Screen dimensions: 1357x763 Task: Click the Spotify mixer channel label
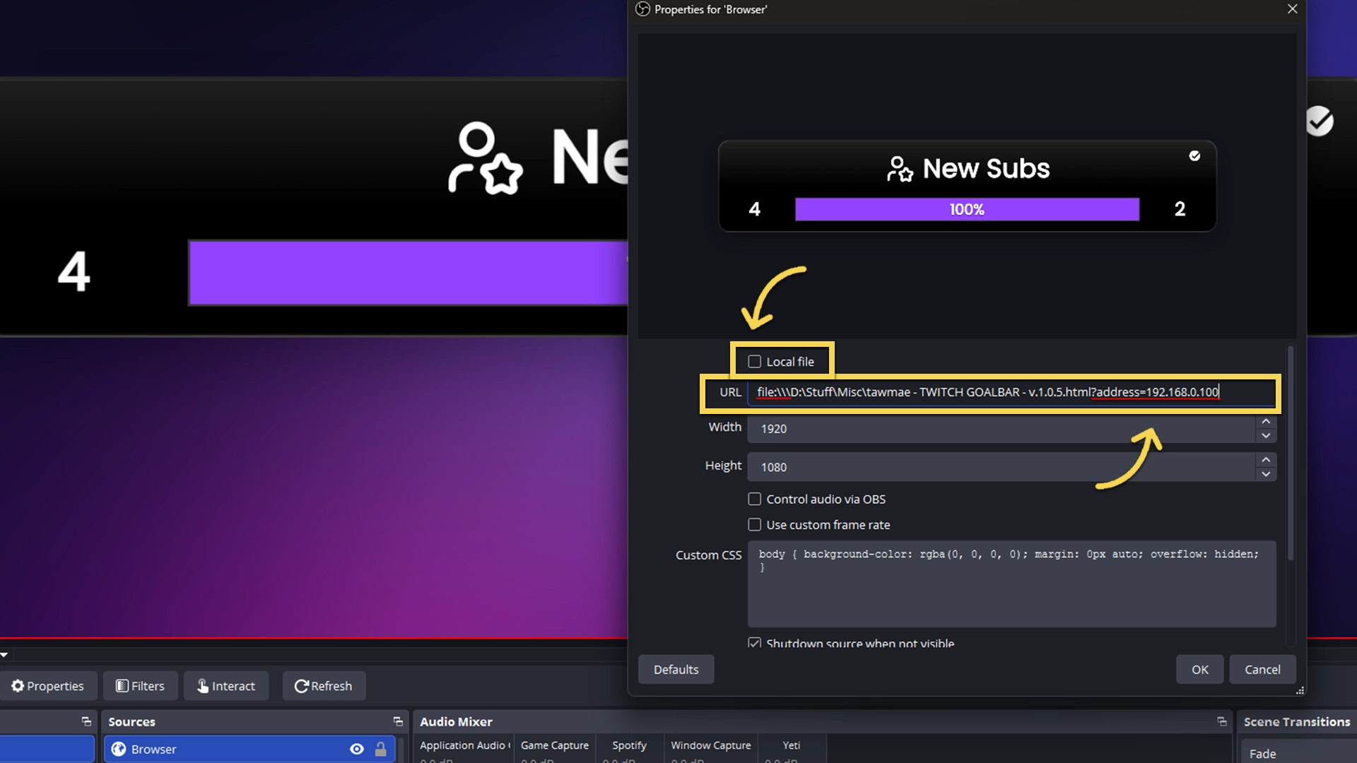click(629, 745)
